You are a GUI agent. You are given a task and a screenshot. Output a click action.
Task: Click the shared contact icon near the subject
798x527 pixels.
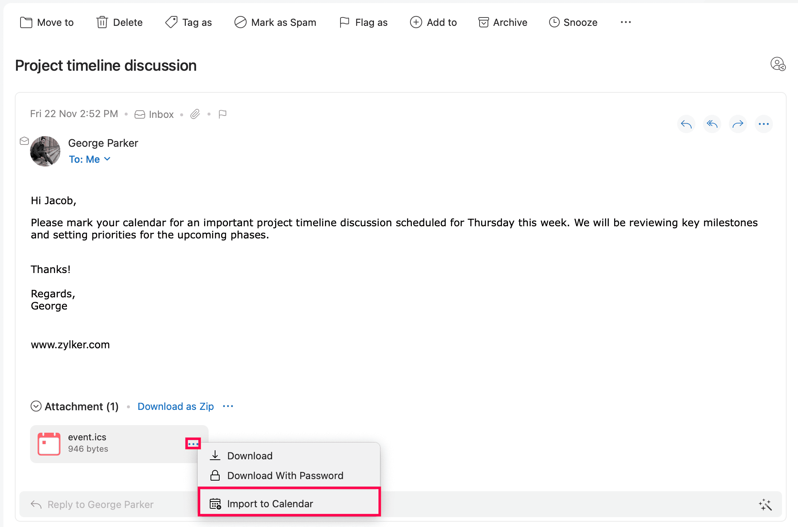tap(778, 64)
